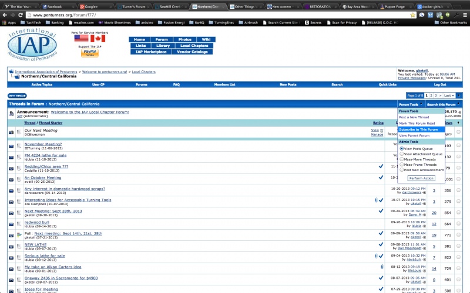Open the page navigation dropdown arrow
Image resolution: width=470 pixels, height=293 pixels.
[459, 95]
